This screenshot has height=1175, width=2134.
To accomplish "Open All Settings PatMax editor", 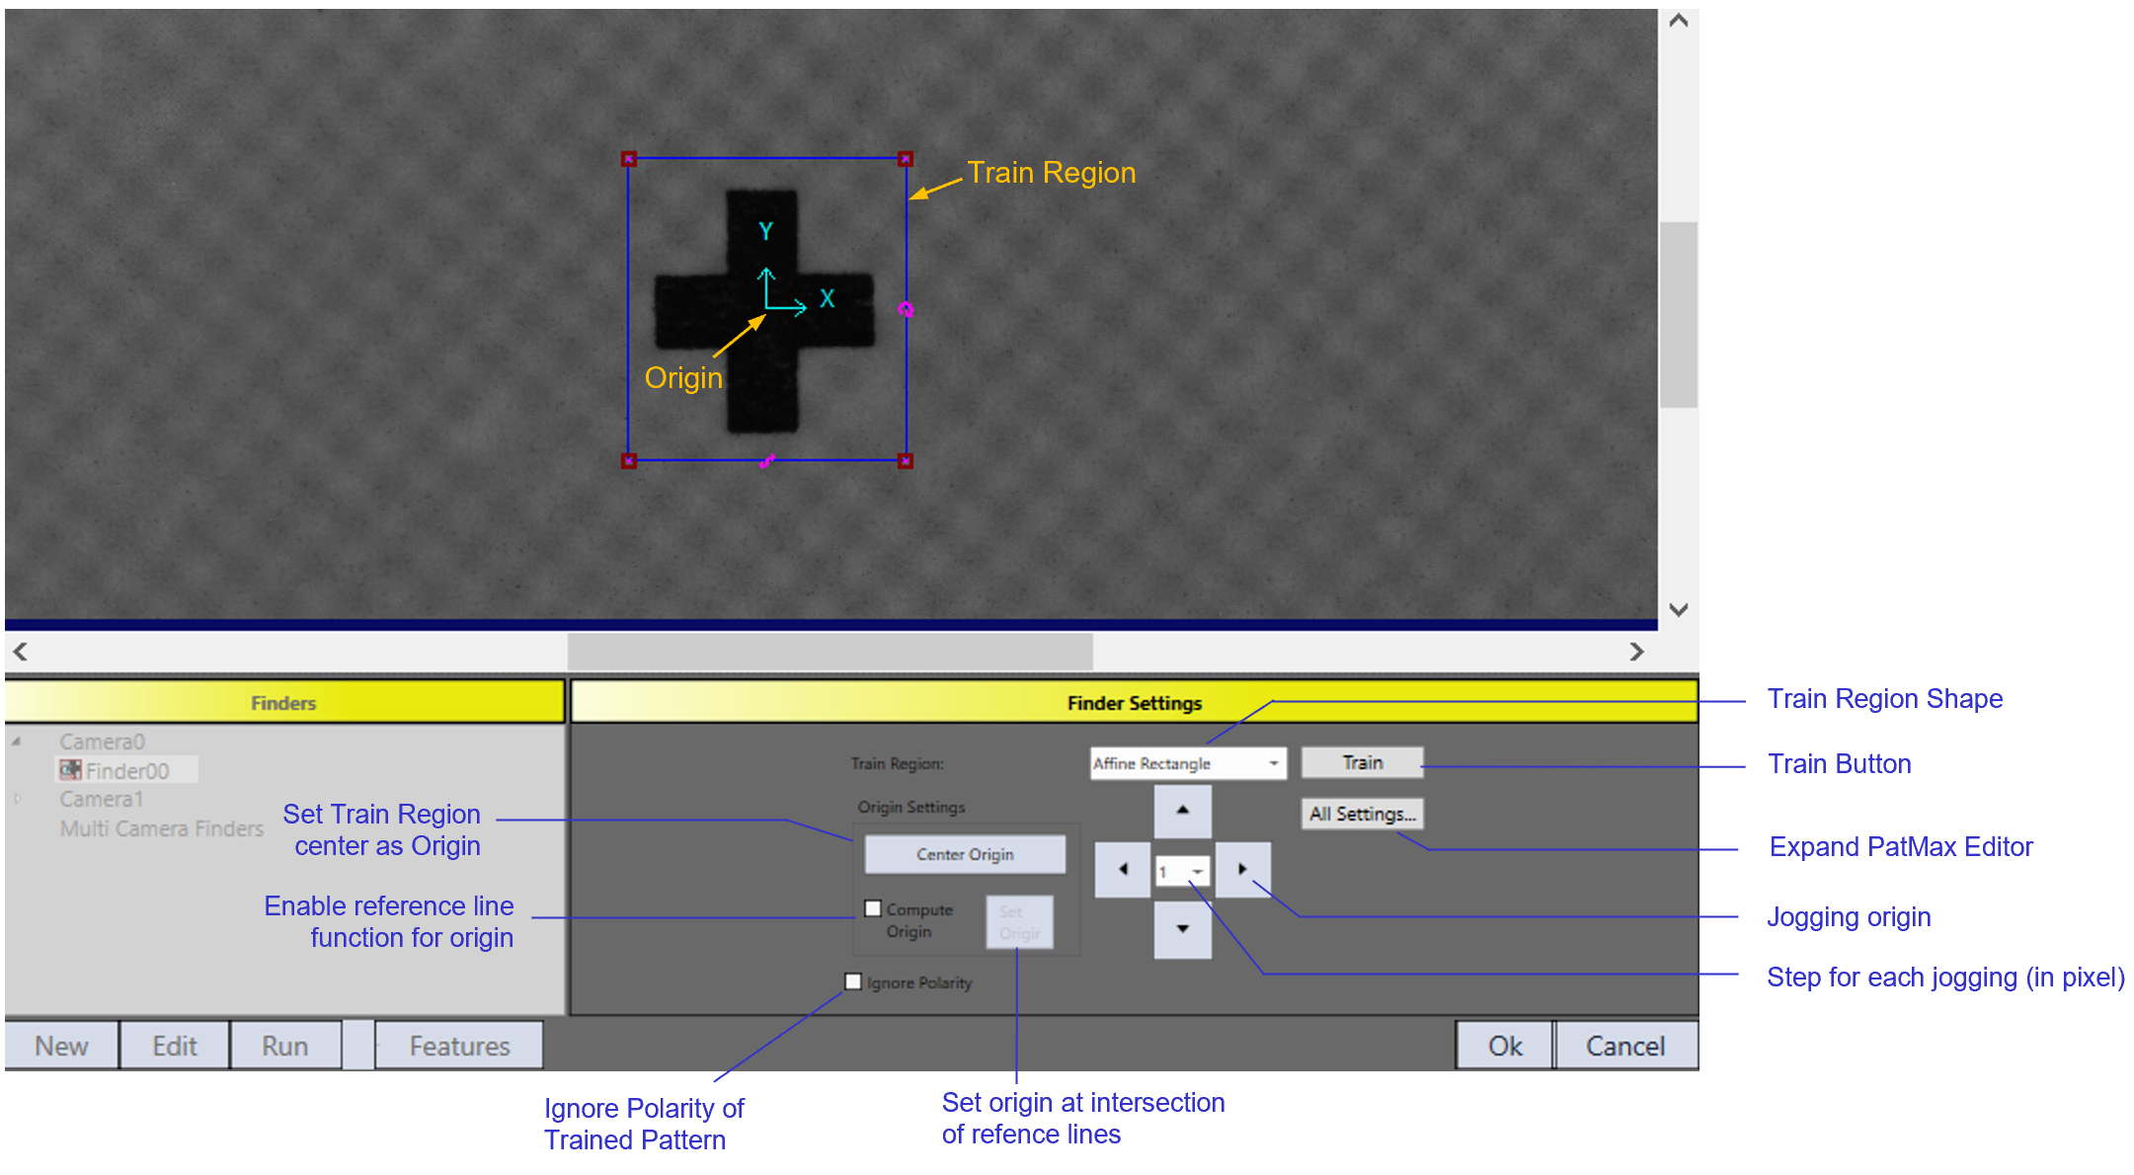I will [1362, 814].
